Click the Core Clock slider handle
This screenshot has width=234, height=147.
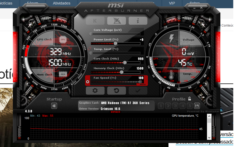point(125,62)
